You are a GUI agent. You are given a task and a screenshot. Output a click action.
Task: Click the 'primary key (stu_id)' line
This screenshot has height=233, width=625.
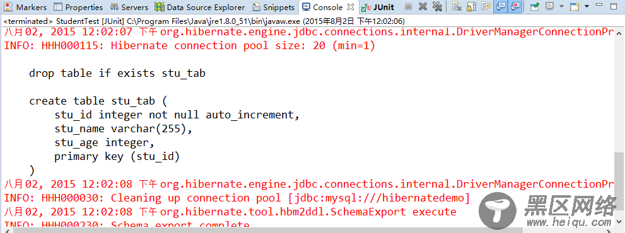click(x=117, y=157)
